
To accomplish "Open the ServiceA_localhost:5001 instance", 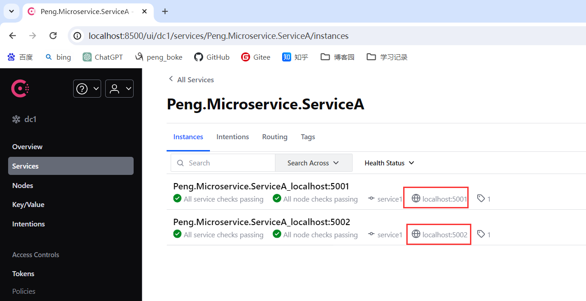I will (x=261, y=186).
